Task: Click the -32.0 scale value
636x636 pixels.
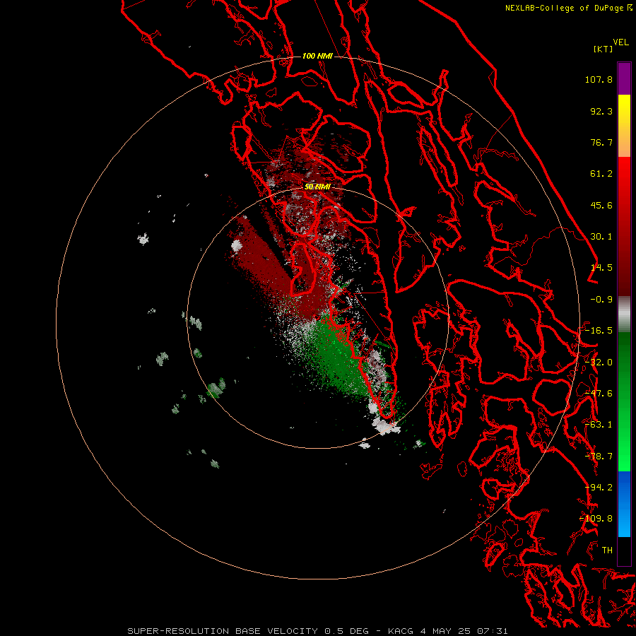Action: point(599,363)
